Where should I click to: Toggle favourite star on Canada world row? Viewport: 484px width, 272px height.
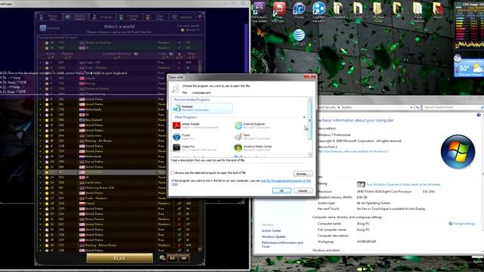(x=47, y=79)
